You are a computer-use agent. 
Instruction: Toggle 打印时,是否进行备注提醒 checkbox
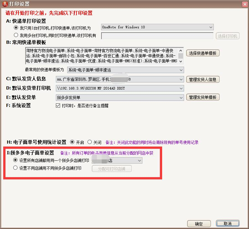point(58,105)
